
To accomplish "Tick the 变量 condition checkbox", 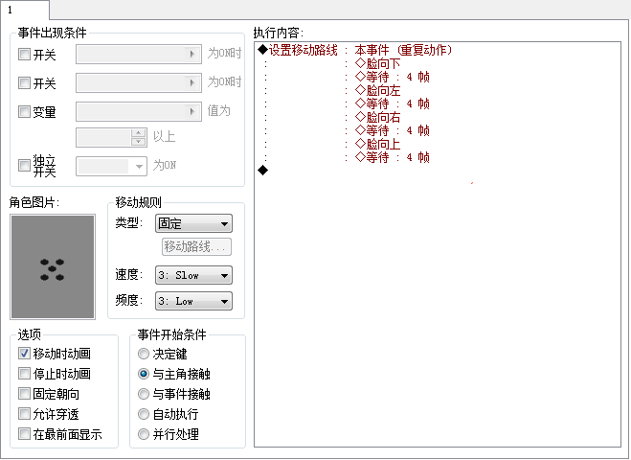I will click(x=24, y=111).
